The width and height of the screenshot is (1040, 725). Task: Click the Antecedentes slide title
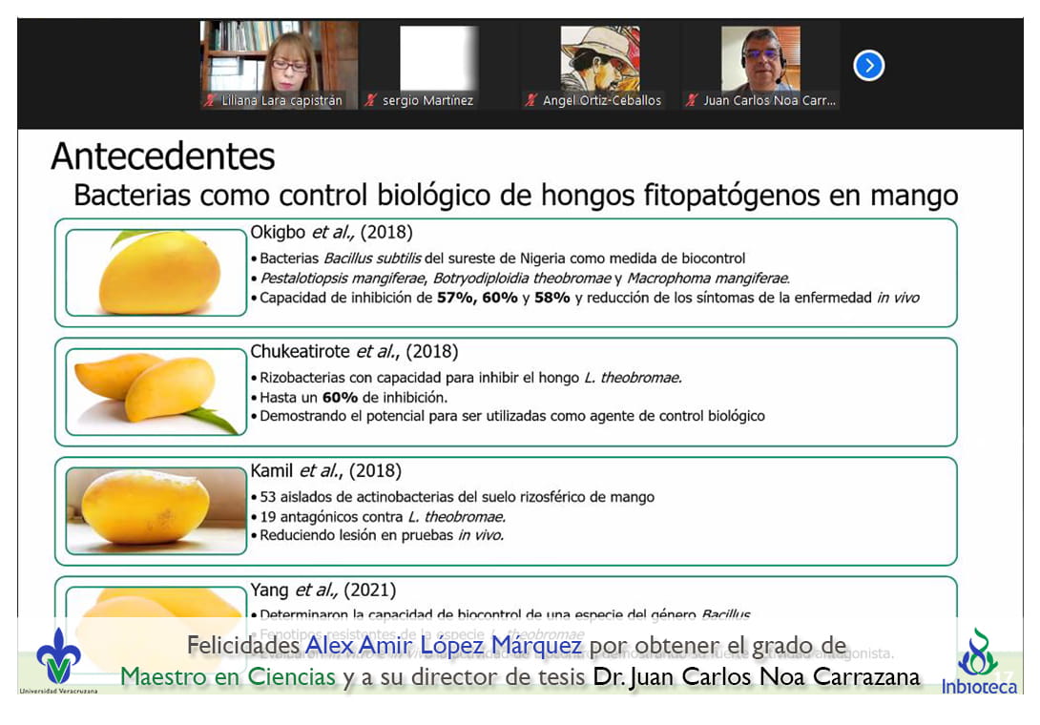tap(163, 156)
